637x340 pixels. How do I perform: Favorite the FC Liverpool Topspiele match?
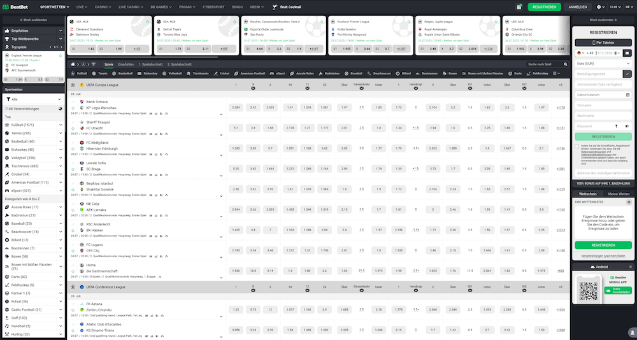tap(61, 55)
